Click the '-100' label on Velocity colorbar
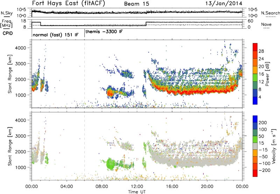 tap(265, 164)
